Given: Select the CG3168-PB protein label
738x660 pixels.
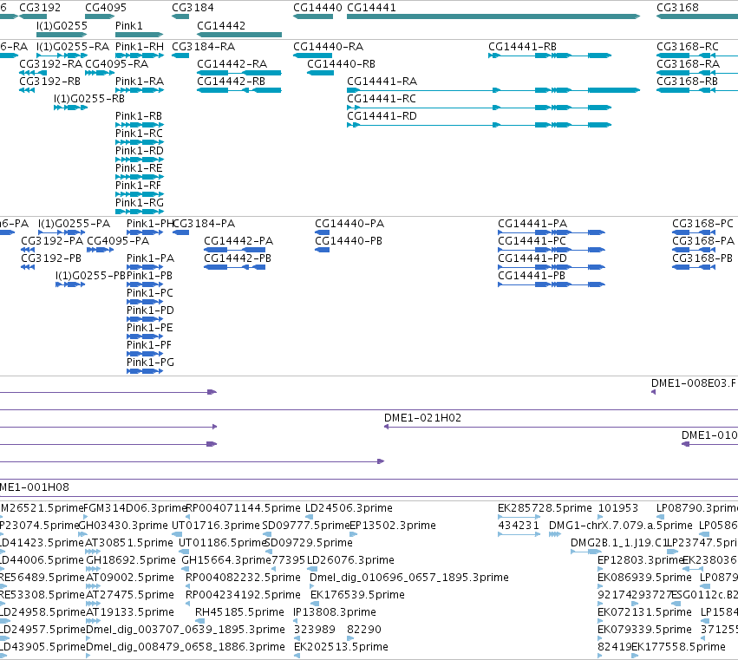Looking at the screenshot, I should [702, 258].
